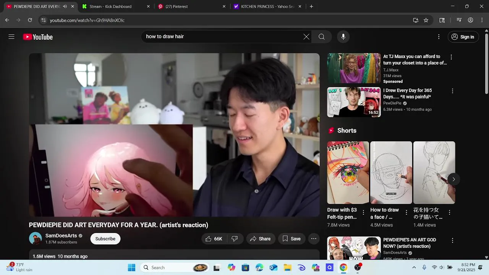
Task: Play the Japanese-titled 花を持つ女 short
Action: (434, 173)
